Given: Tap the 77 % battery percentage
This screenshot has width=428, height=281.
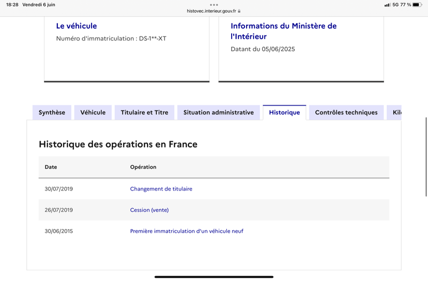Looking at the screenshot, I should point(406,5).
